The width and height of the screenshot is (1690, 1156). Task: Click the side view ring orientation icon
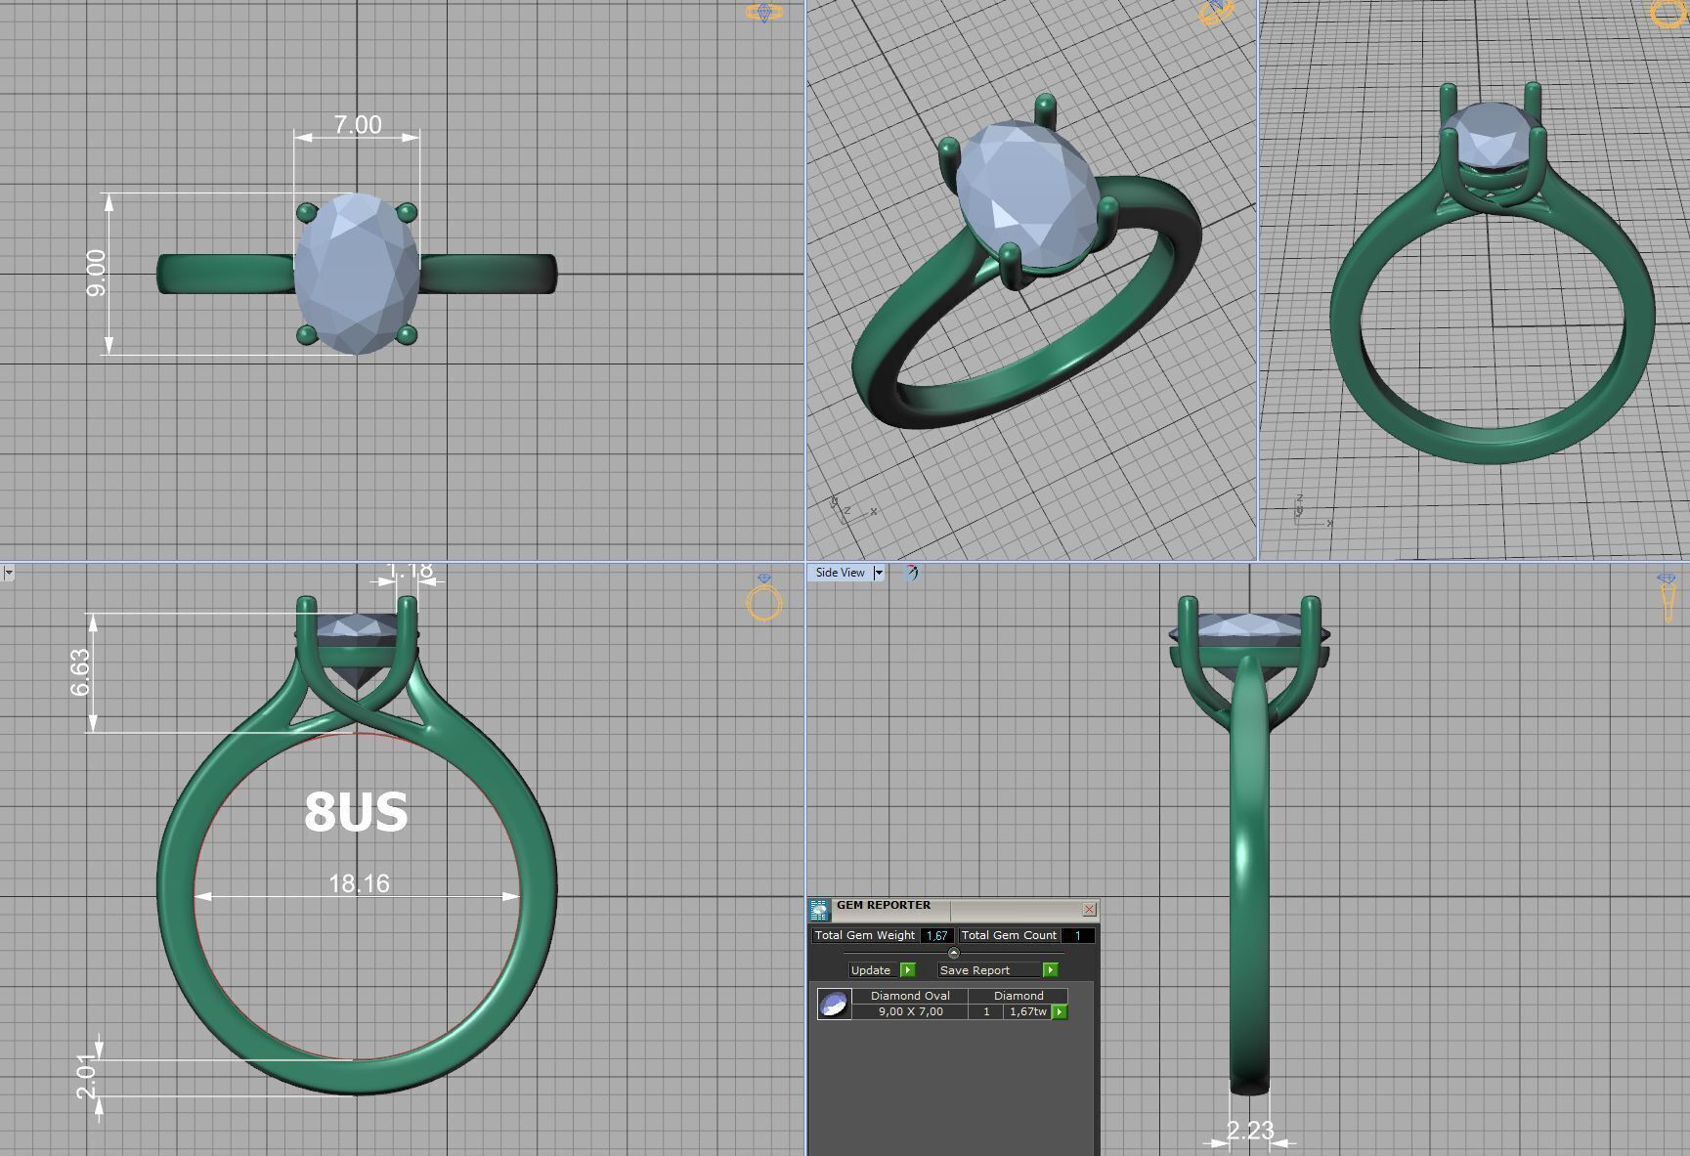[x=1667, y=597]
